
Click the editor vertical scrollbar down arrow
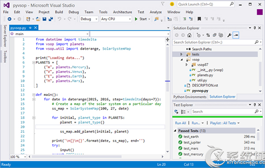tap(168, 152)
